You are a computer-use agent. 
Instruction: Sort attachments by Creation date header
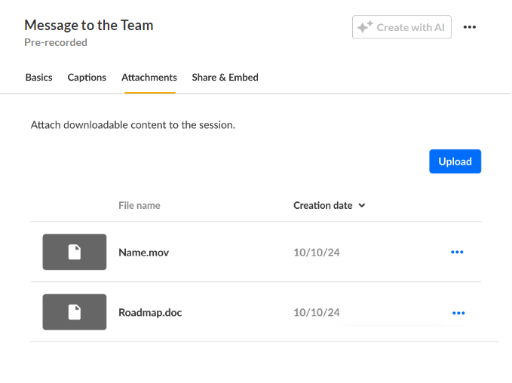point(323,205)
